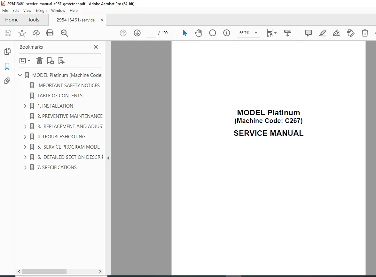Go to previous page arrow
The width and height of the screenshot is (376, 277).
123,33
